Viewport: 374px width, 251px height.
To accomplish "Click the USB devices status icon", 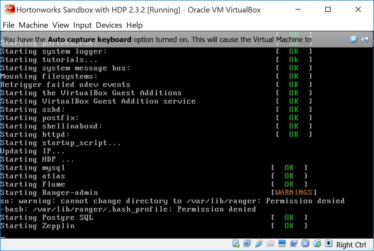I will pyautogui.click(x=259, y=243).
